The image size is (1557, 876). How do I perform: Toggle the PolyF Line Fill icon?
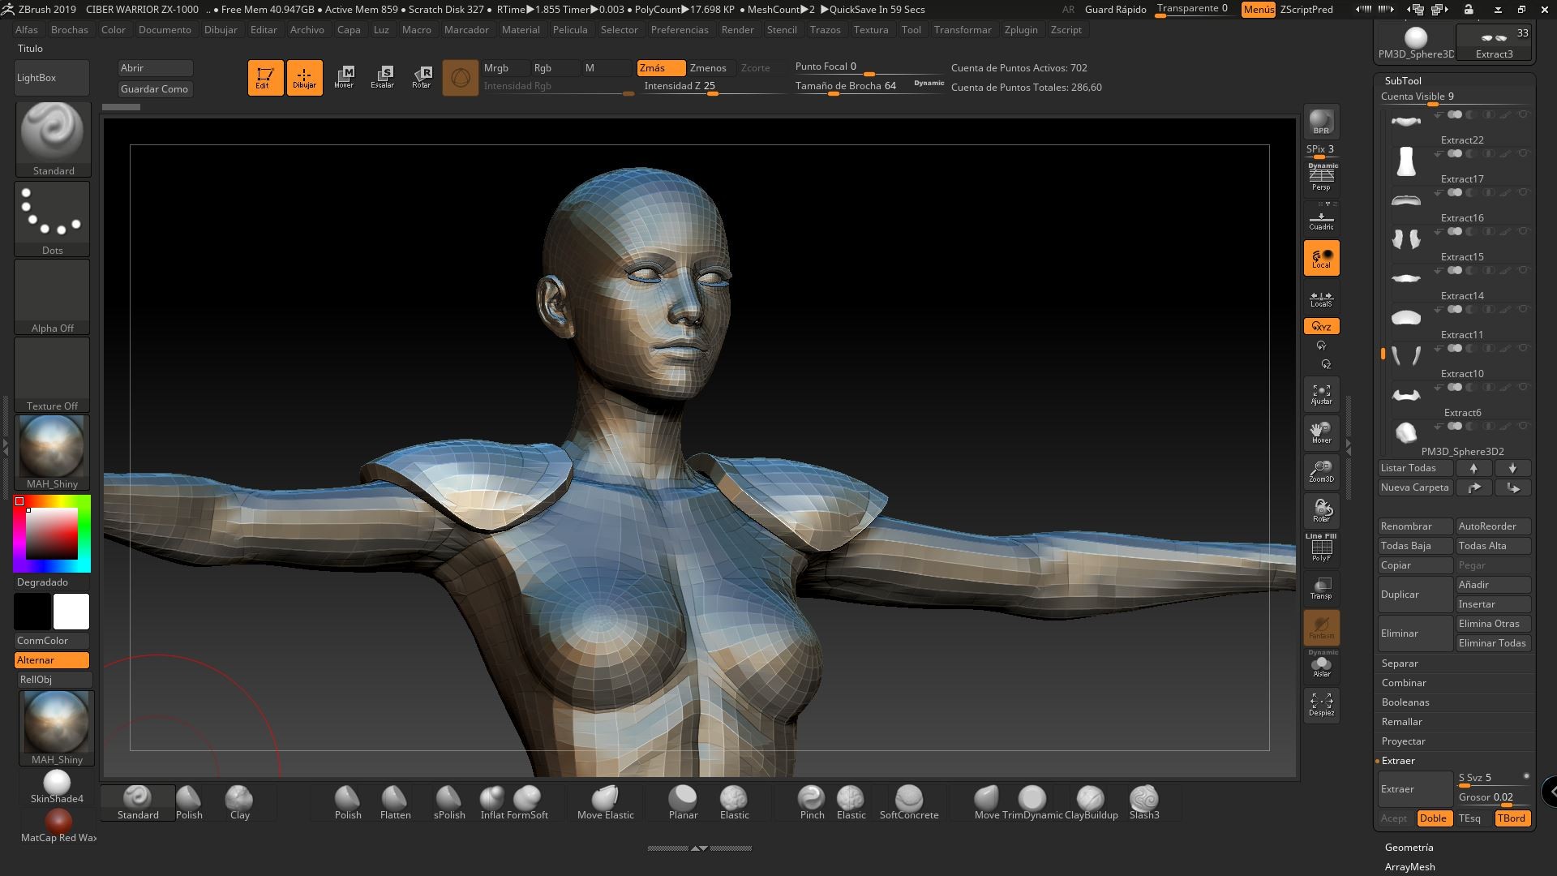point(1321,548)
